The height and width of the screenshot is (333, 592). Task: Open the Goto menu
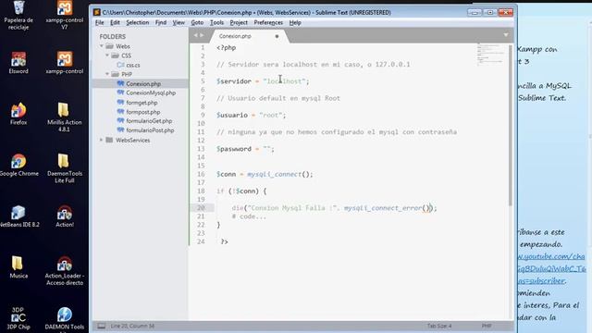(197, 22)
